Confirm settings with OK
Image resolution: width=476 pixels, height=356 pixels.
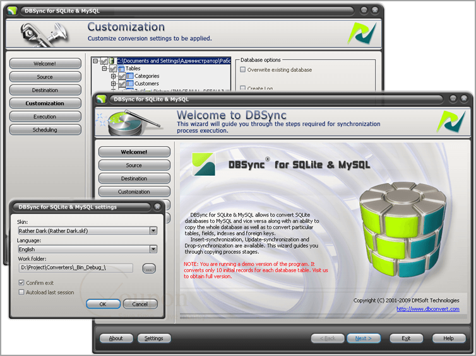tap(103, 304)
